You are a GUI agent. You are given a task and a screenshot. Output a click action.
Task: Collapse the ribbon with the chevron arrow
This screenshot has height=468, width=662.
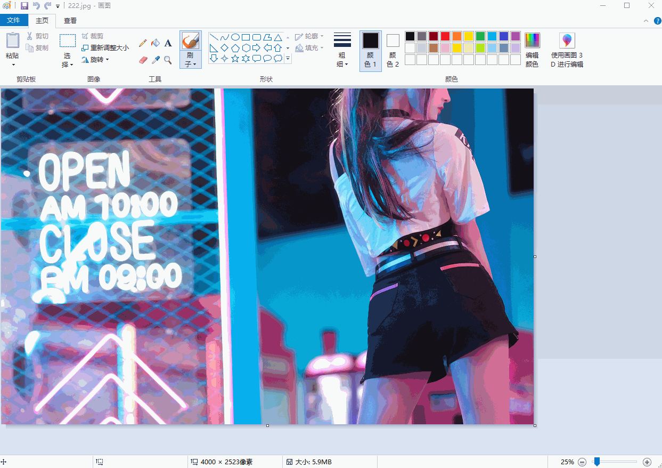point(646,21)
